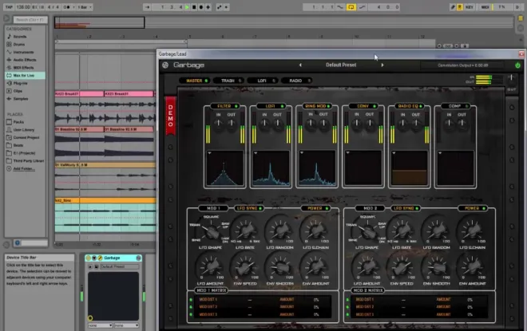Screen dimensions: 527x331
Task: Select Max for Live category
Action: coord(23,76)
